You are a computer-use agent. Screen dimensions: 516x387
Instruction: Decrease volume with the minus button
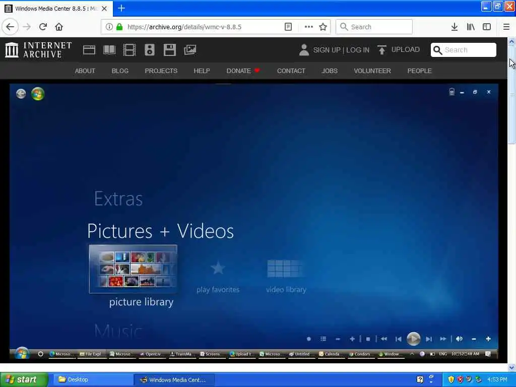click(x=474, y=339)
